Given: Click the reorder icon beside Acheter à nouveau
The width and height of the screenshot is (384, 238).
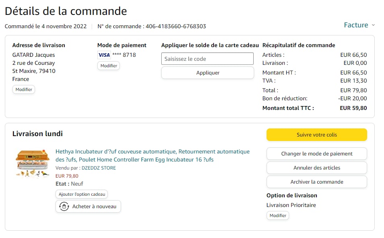Looking at the screenshot, I should [64, 207].
